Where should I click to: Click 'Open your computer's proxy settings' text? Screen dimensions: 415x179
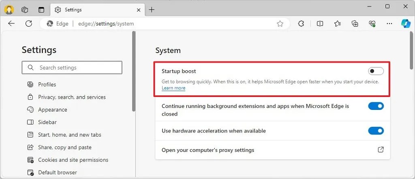click(208, 150)
